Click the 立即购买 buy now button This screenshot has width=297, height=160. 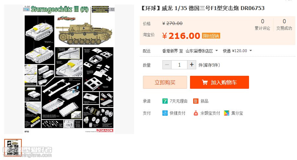pos(165,82)
